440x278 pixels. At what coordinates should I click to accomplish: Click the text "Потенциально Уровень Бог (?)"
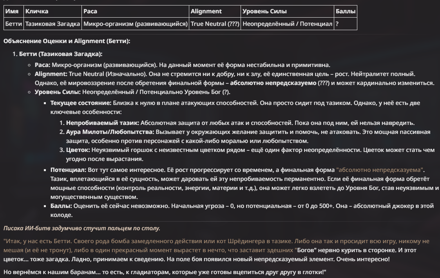pyautogui.click(x=185, y=92)
